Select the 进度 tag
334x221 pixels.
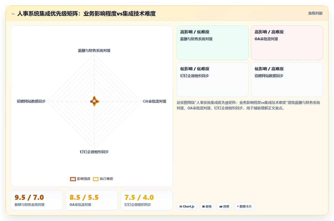point(224,206)
